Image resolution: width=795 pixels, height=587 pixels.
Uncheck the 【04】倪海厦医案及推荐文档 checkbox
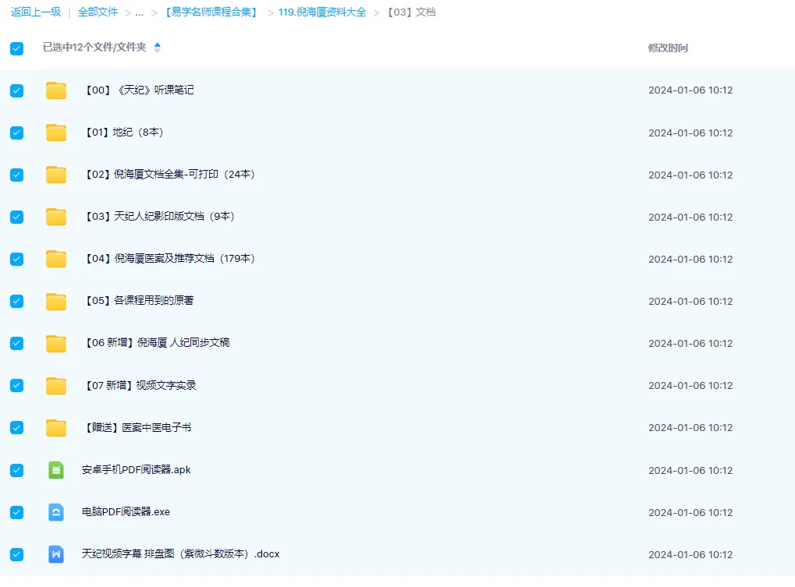16,259
